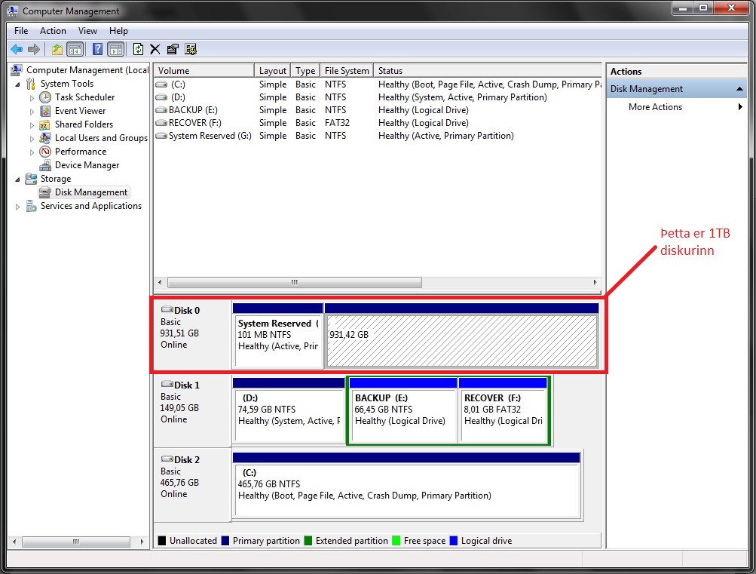Click the Help icon with question mark
756x574 pixels.
click(x=96, y=49)
